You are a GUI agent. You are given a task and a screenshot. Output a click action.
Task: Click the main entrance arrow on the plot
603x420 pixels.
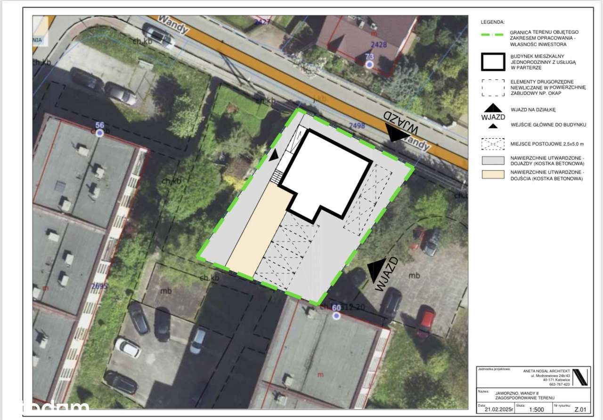coord(274,155)
